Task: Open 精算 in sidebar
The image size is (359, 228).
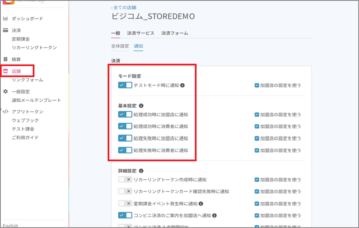Action: coord(16,59)
